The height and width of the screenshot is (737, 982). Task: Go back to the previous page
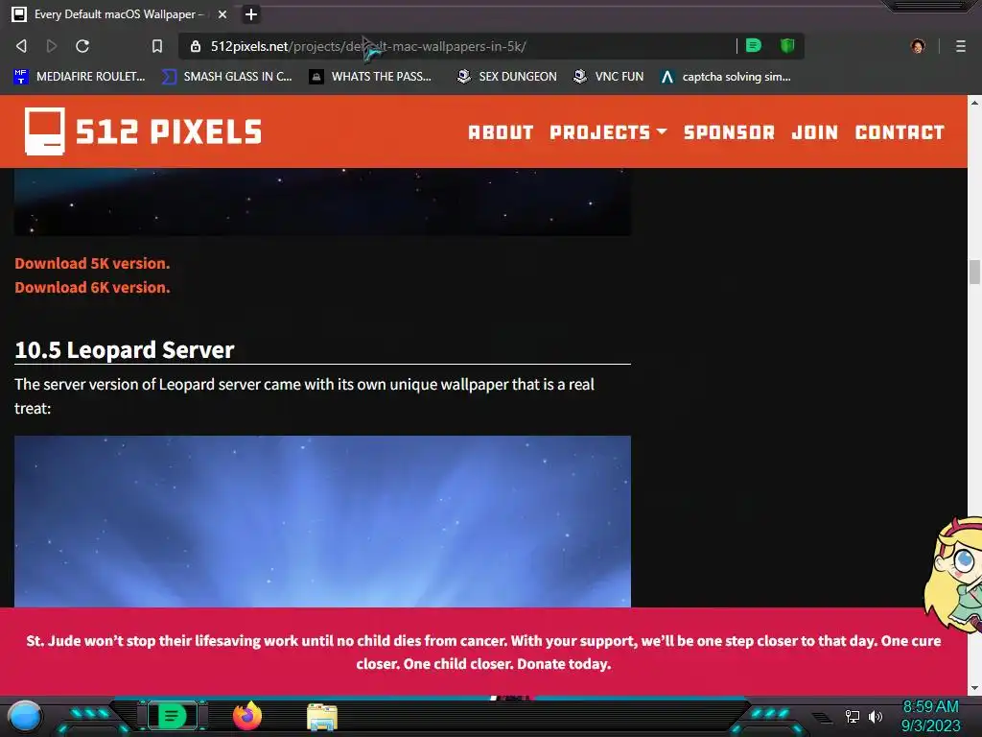tap(21, 46)
